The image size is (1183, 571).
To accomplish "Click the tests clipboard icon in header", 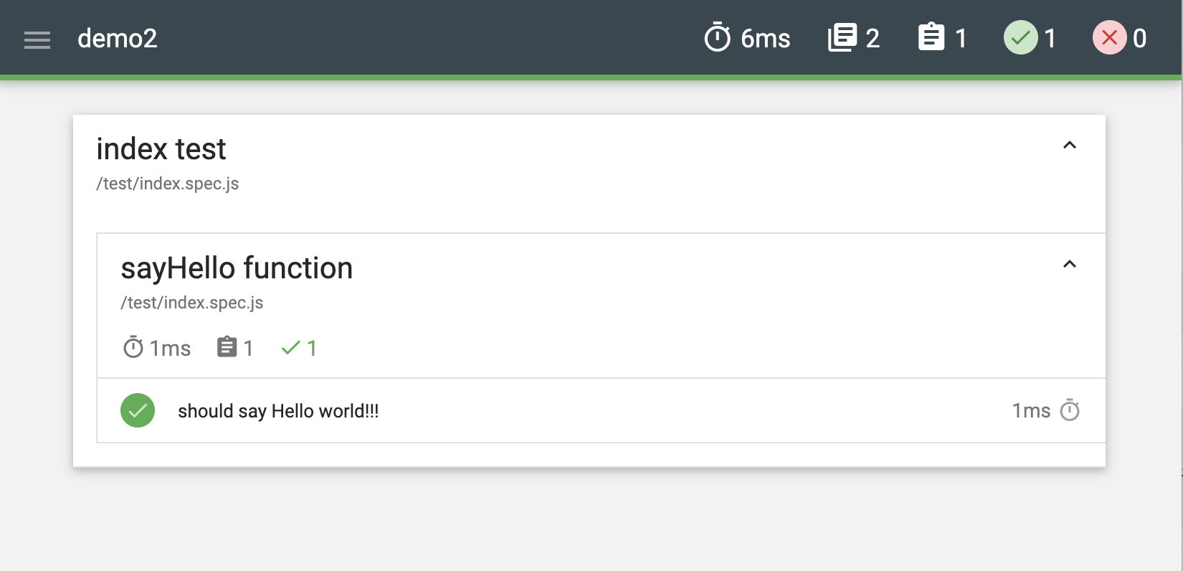I will (x=931, y=37).
